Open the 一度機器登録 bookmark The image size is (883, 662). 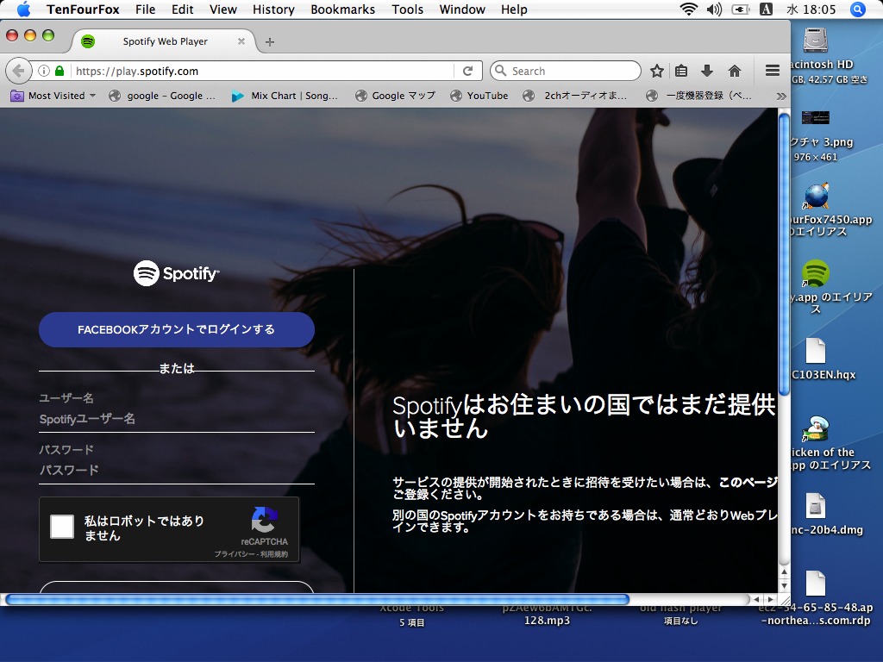click(698, 96)
